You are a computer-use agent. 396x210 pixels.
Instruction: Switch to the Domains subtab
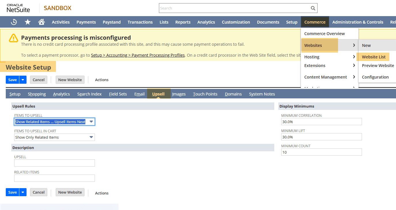pos(233,94)
